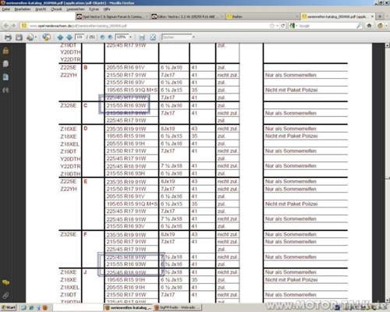The width and height of the screenshot is (390, 312).
Task: Click 'Nicht mit Paket Polizei' in row B
Action: pyautogui.click(x=292, y=90)
